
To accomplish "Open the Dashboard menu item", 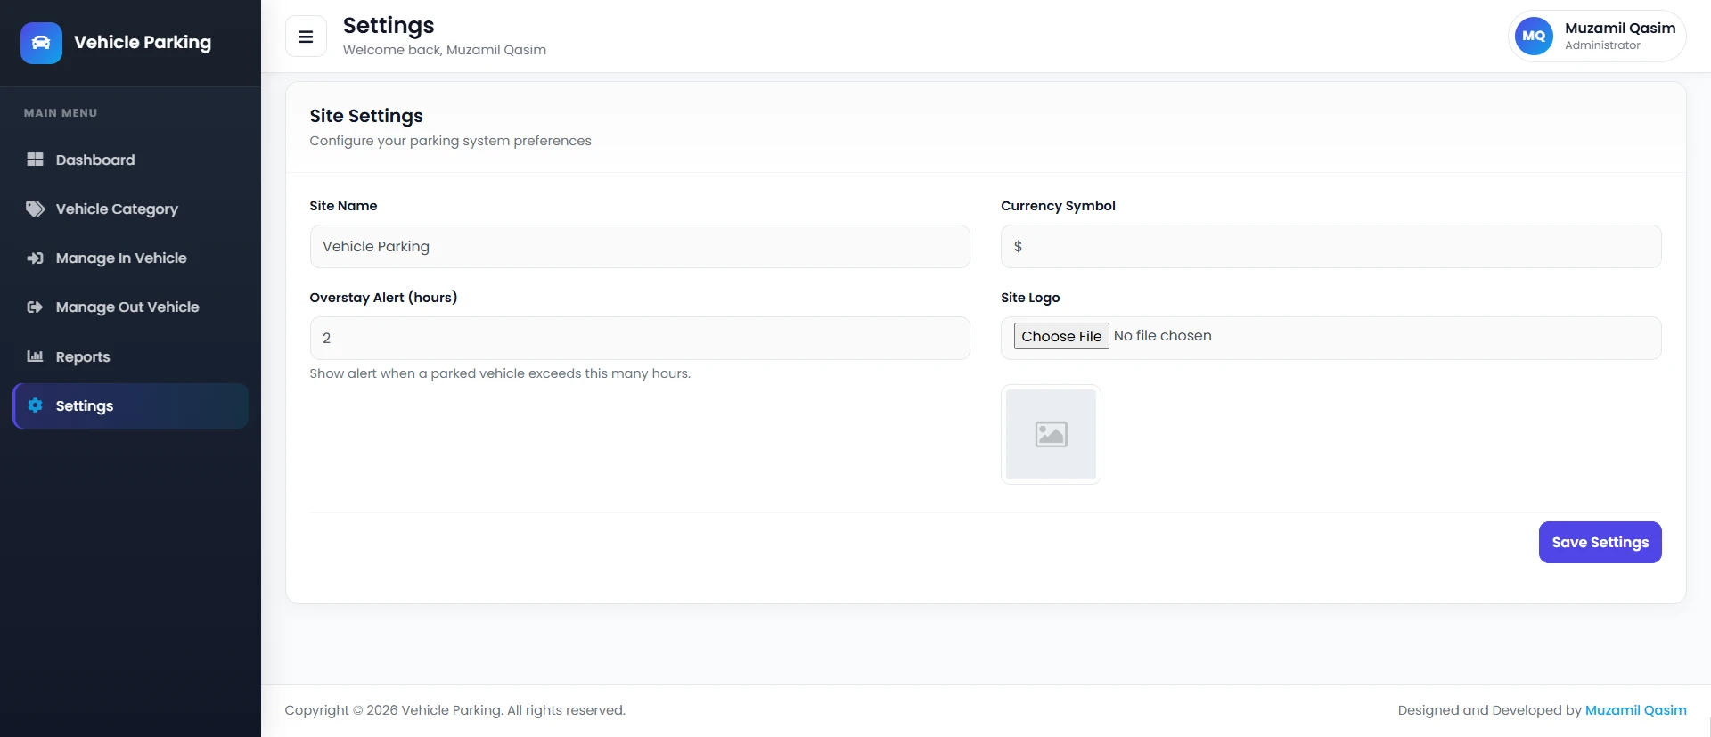I will pos(130,160).
